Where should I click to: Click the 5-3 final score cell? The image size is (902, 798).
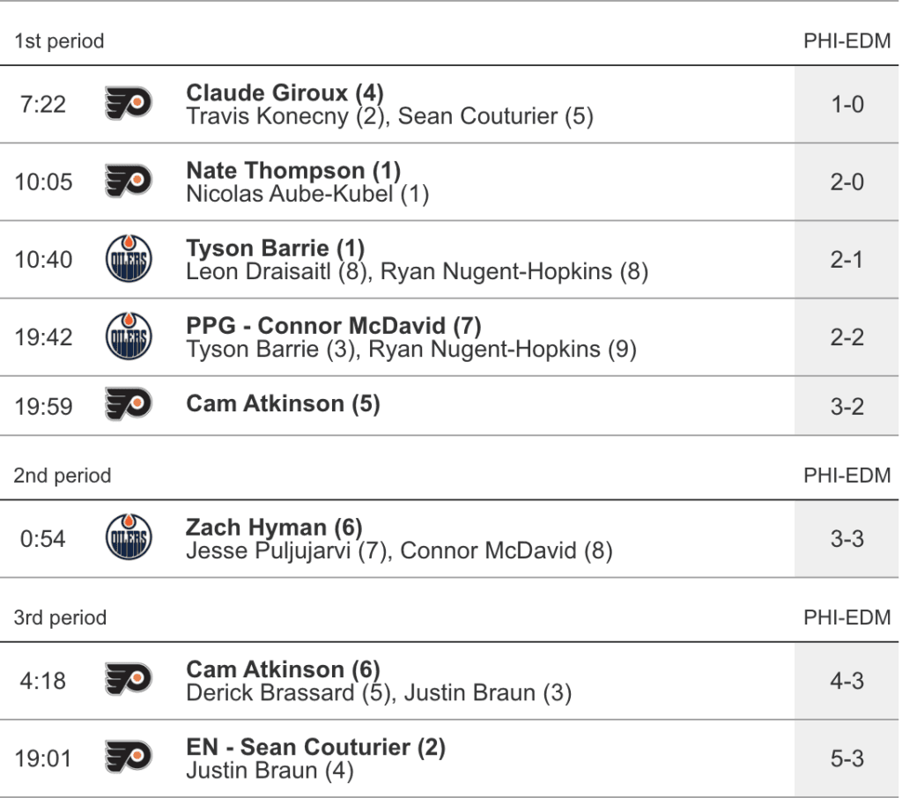[847, 758]
